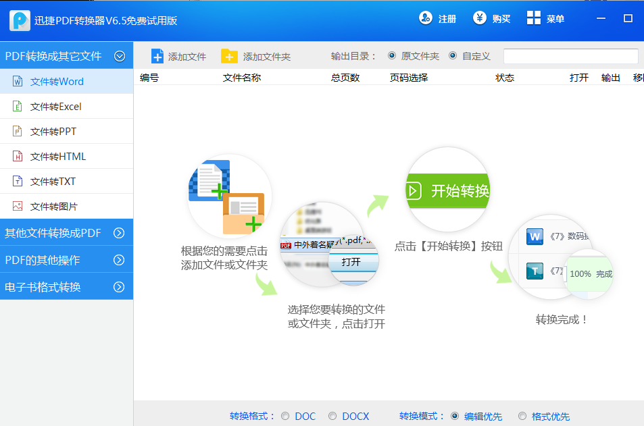
Task: Click the register (注册) user icon
Action: point(426,18)
